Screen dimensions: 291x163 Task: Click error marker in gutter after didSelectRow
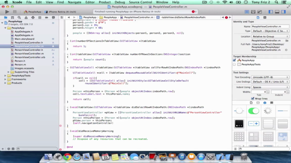coord(60,126)
